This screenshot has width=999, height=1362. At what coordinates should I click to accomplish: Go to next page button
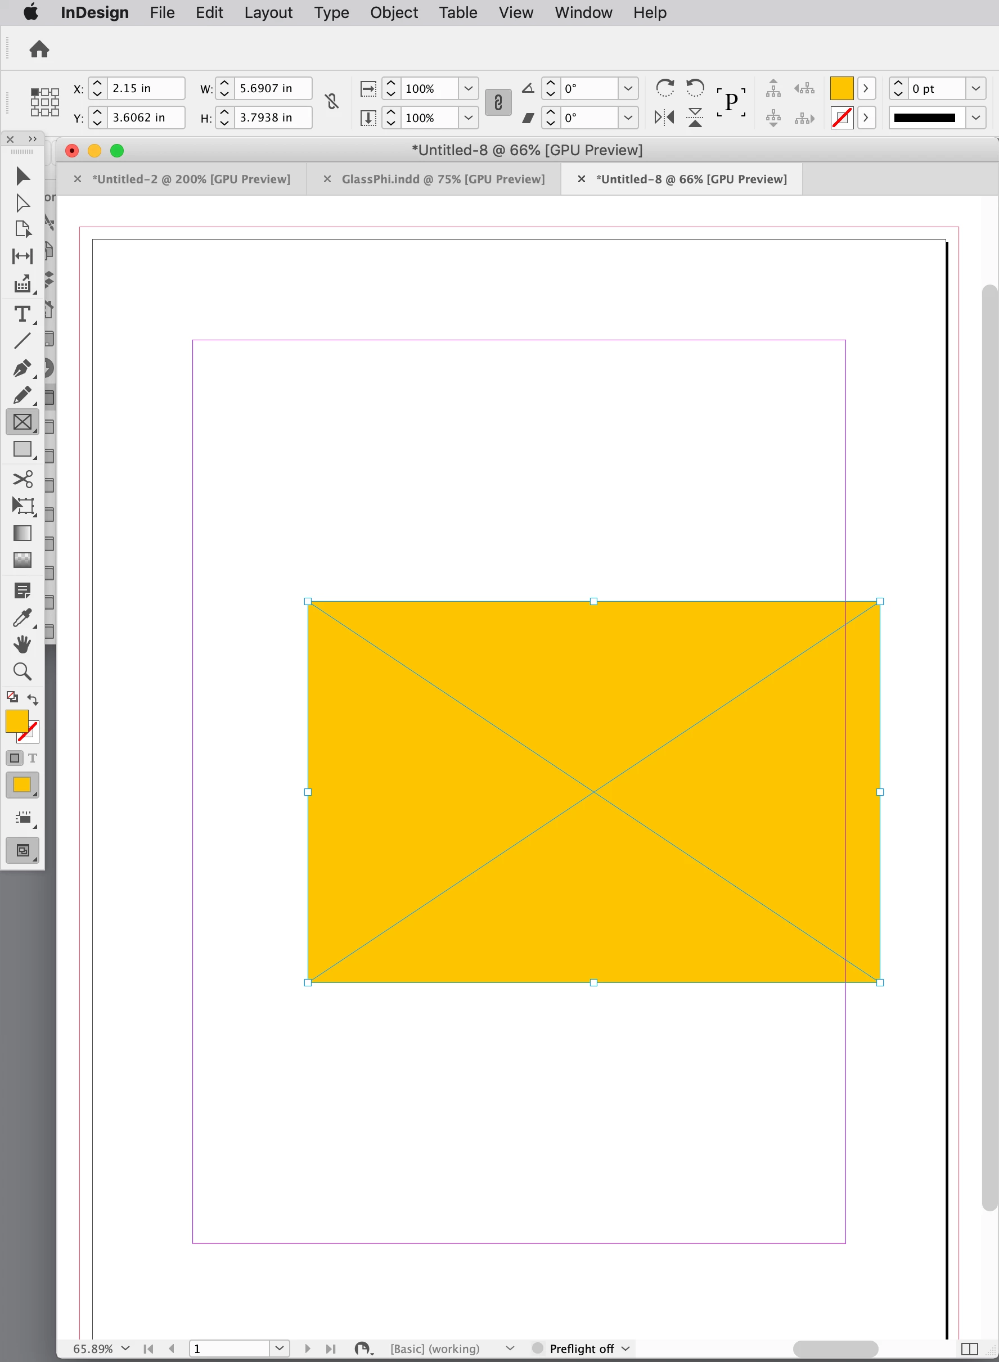tap(307, 1348)
